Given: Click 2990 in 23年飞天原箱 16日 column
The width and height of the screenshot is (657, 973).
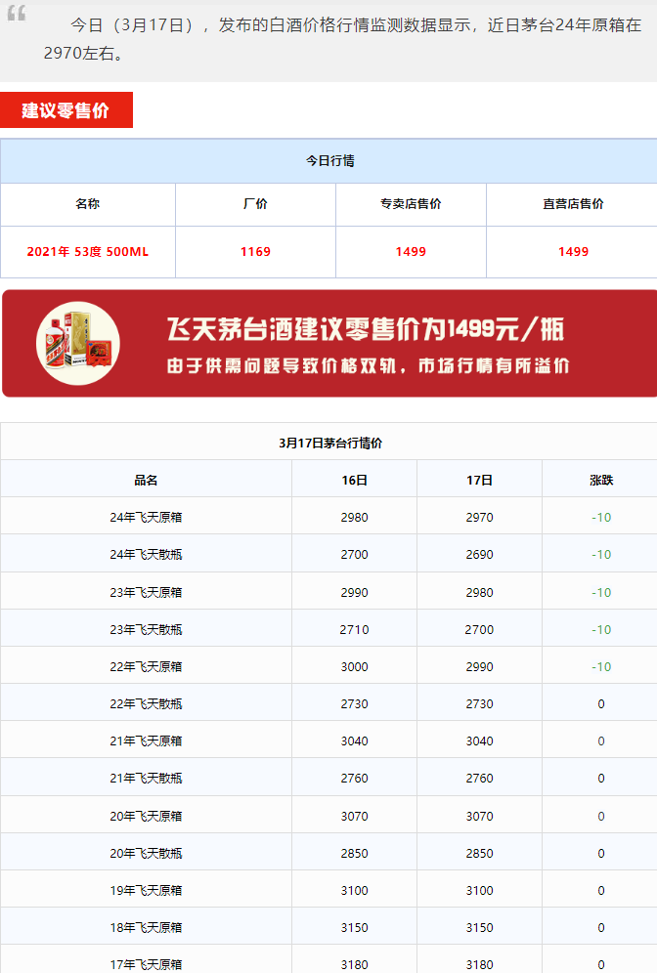Looking at the screenshot, I should coord(355,593).
